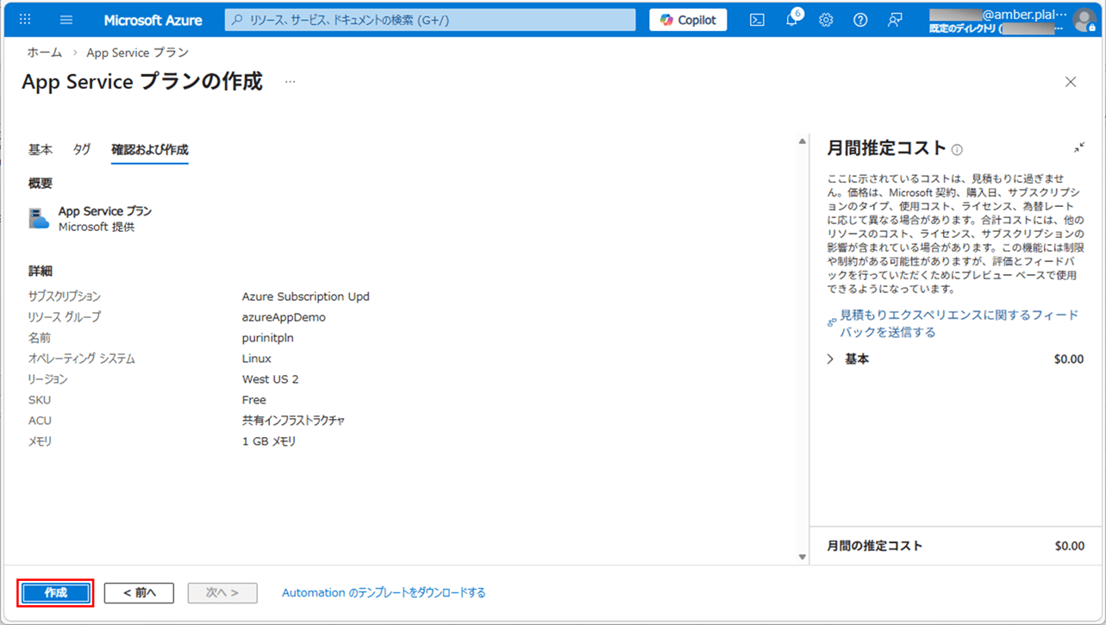
Task: Open the notifications bell
Action: tap(791, 20)
